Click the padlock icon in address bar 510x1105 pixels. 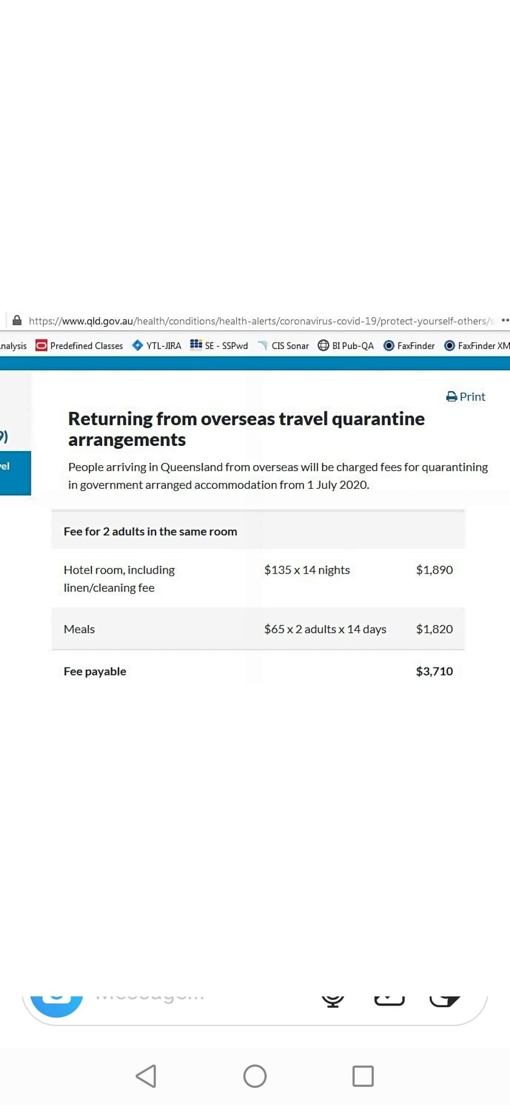tap(17, 321)
